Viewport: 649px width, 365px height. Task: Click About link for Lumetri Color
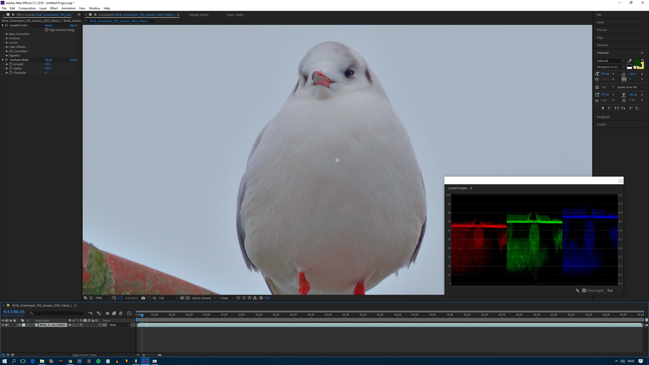tap(73, 25)
